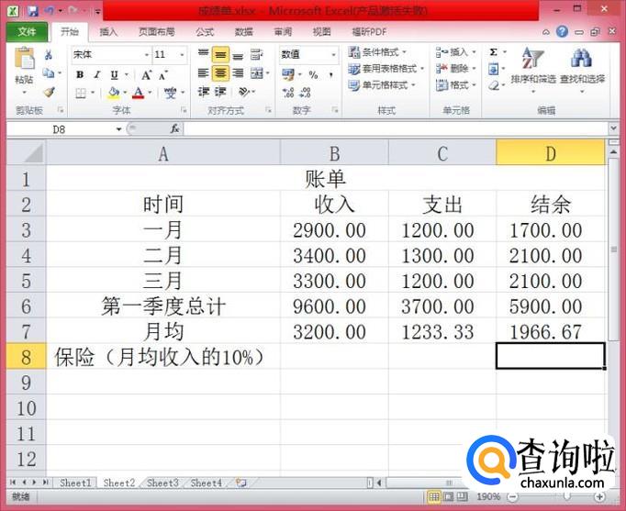626x511 pixels.
Task: Decrease decimal places
Action: coord(305,93)
